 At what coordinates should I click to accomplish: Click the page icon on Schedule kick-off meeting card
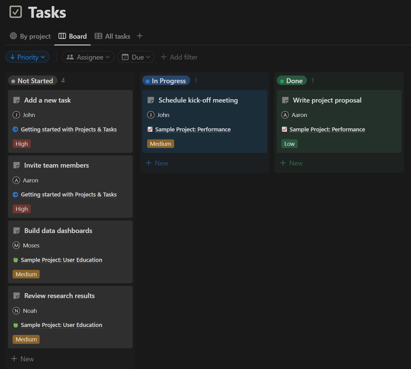click(151, 100)
